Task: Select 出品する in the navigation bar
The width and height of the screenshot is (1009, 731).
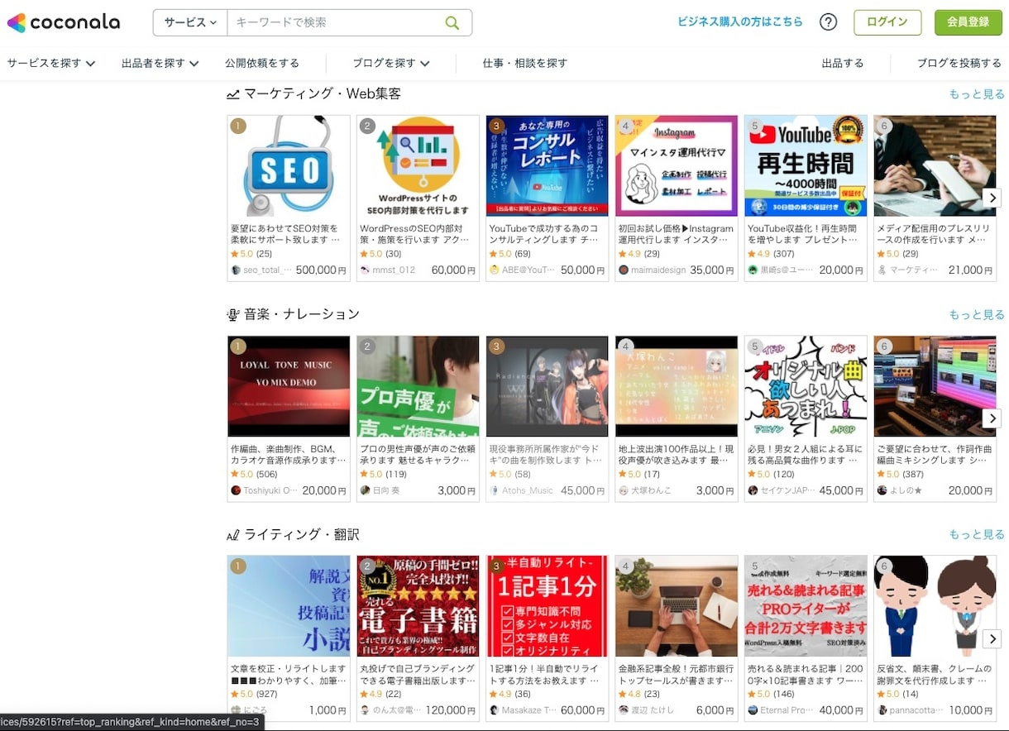Action: (843, 63)
